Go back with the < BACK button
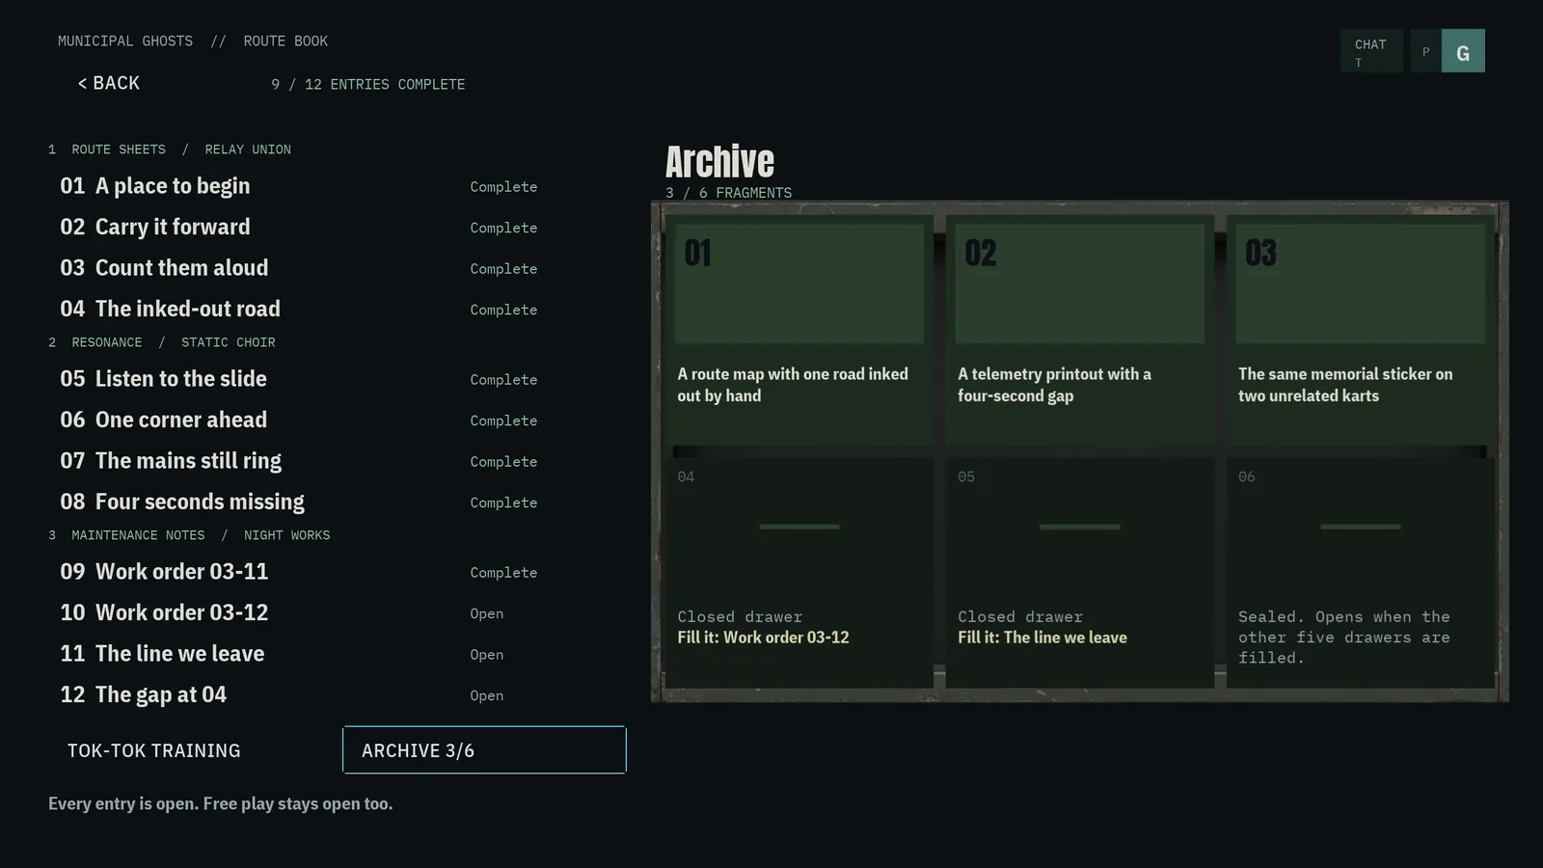The width and height of the screenshot is (1543, 868). [x=108, y=83]
